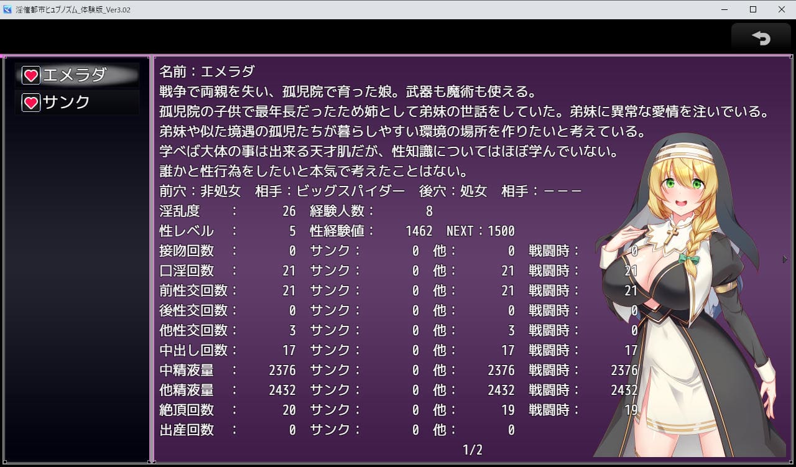
Task: Click the heart icon beside エメラダ
Action: click(x=31, y=76)
